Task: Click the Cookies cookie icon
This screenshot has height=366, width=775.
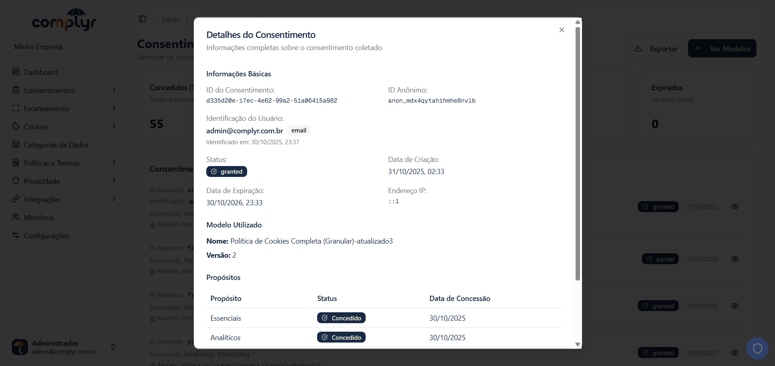Action: pos(16,126)
